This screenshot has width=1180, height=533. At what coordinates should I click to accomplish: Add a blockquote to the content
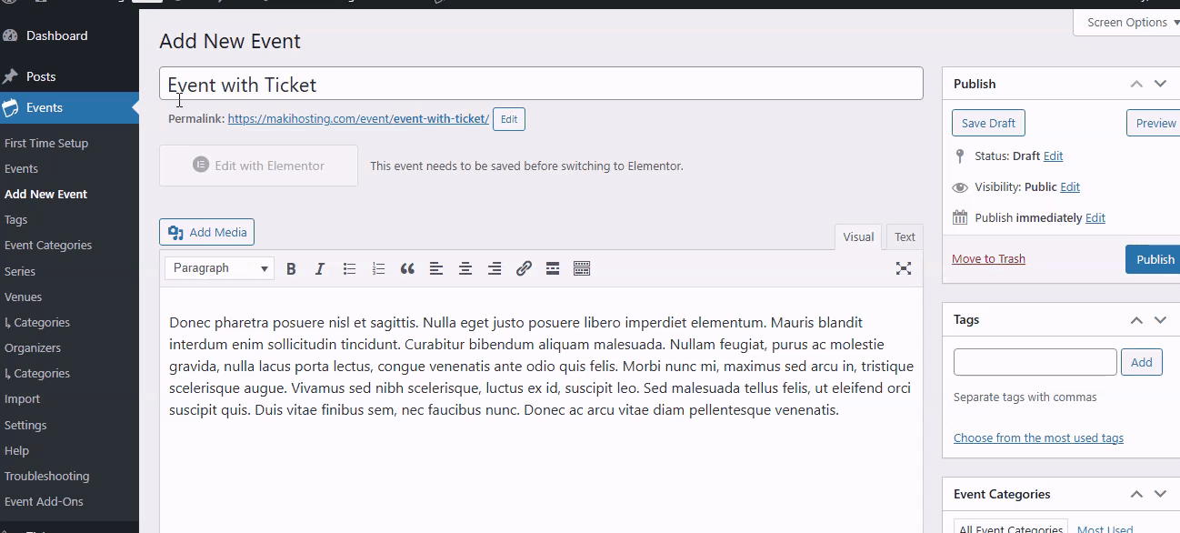[x=407, y=268]
